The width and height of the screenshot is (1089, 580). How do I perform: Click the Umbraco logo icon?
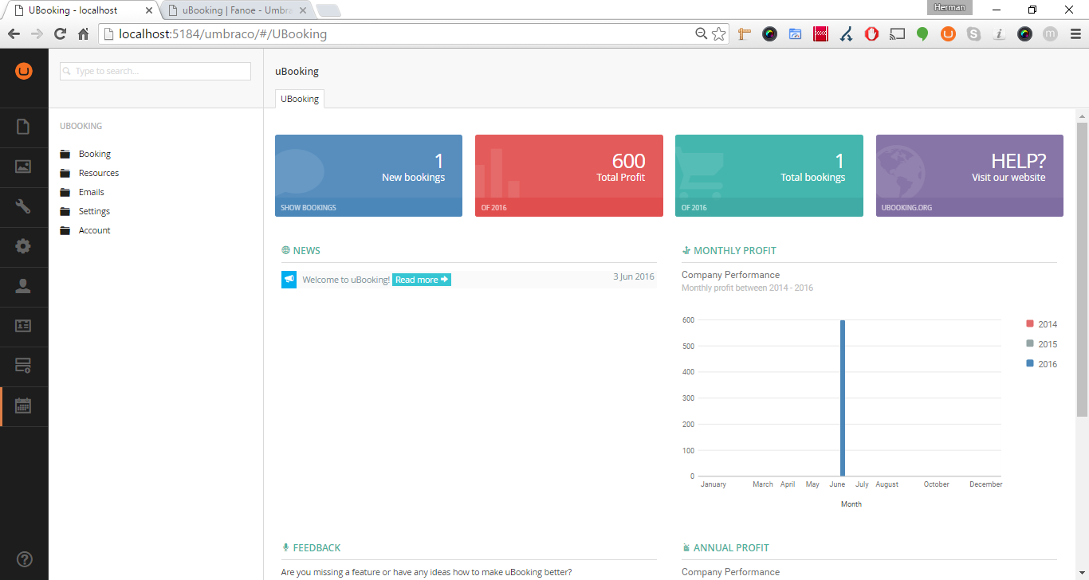pos(24,71)
